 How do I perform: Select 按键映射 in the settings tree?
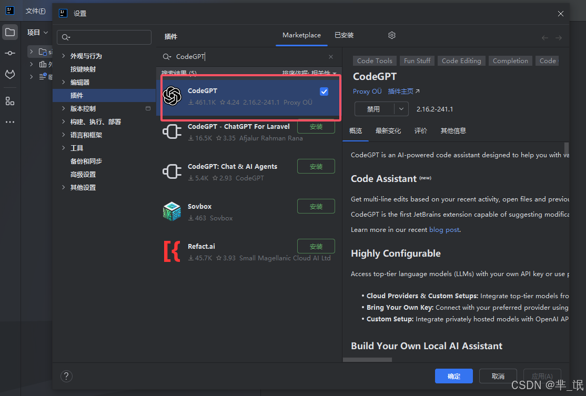[83, 69]
